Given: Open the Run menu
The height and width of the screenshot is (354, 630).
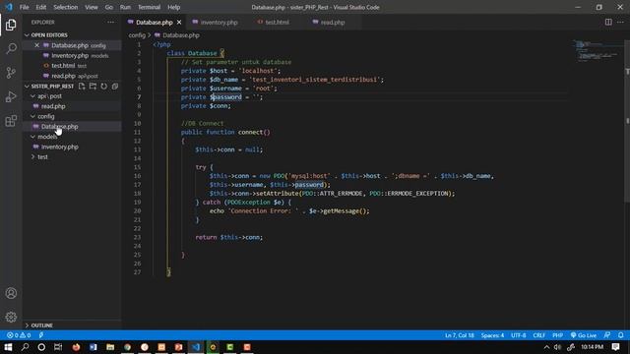Looking at the screenshot, I should (x=125, y=7).
